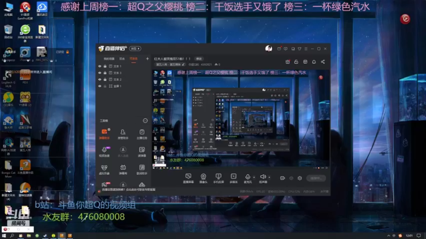Open the hamburger menu in title bar
Viewport: 426px width, 239px height.
point(306,49)
